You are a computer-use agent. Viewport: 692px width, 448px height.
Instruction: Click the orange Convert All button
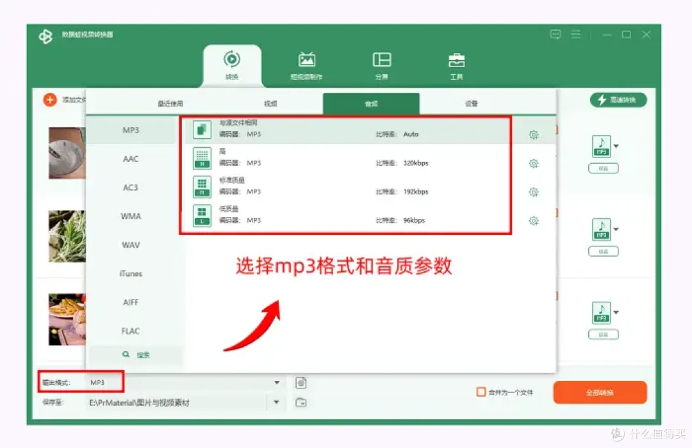coord(600,392)
